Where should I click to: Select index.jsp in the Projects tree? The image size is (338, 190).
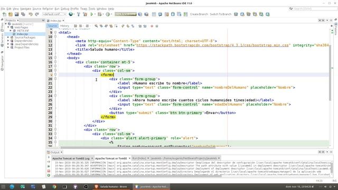[22, 34]
